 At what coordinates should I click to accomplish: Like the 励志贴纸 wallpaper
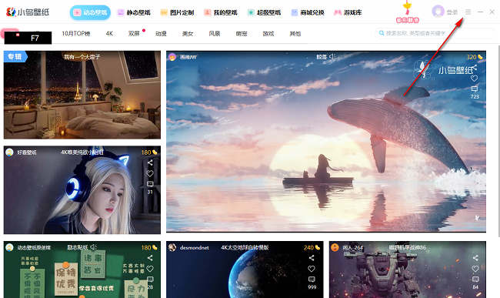point(150,269)
